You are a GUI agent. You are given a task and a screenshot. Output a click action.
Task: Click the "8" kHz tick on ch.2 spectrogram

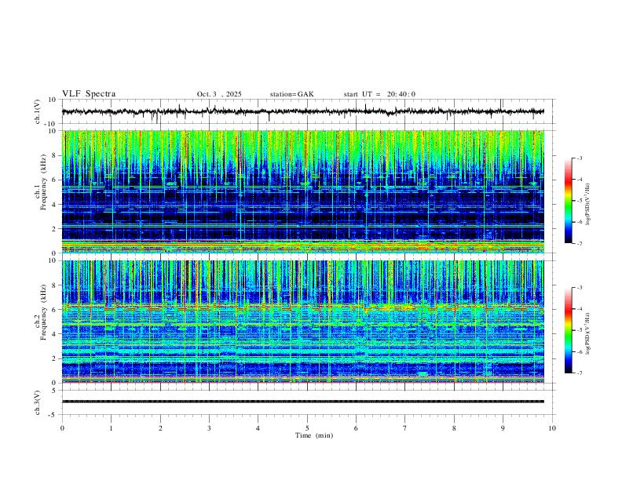click(x=54, y=285)
